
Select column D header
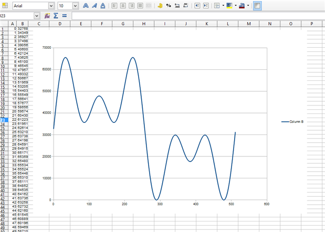60,24
